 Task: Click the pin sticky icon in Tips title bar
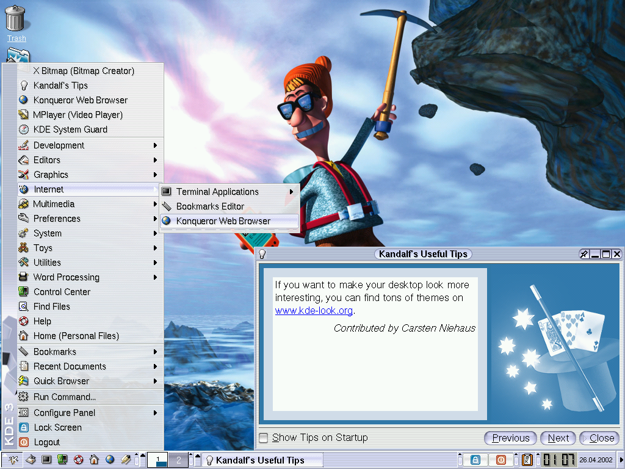tap(584, 254)
